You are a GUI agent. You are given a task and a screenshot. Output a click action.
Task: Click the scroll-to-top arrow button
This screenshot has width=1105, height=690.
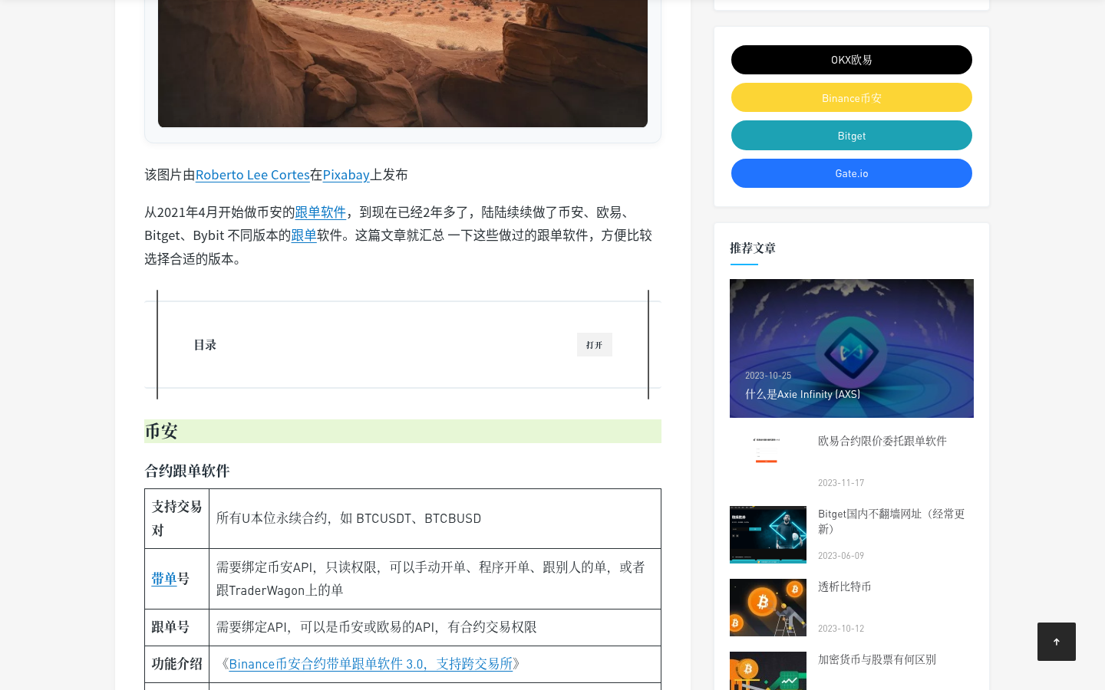(1057, 642)
